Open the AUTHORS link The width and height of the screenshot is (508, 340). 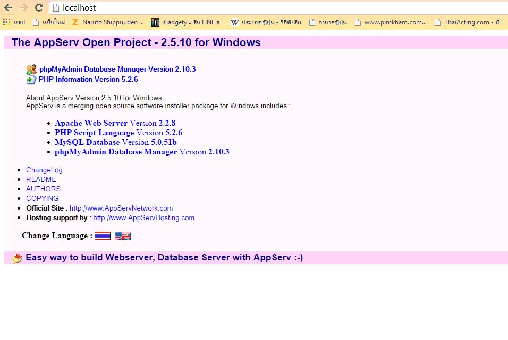coord(43,189)
